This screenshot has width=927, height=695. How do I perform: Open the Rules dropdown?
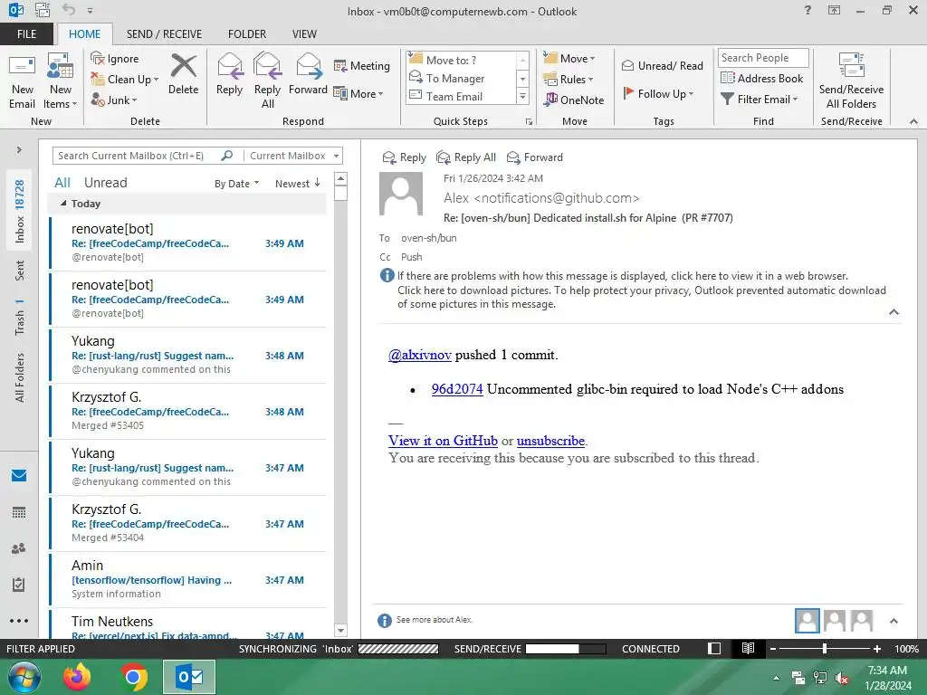(x=569, y=80)
